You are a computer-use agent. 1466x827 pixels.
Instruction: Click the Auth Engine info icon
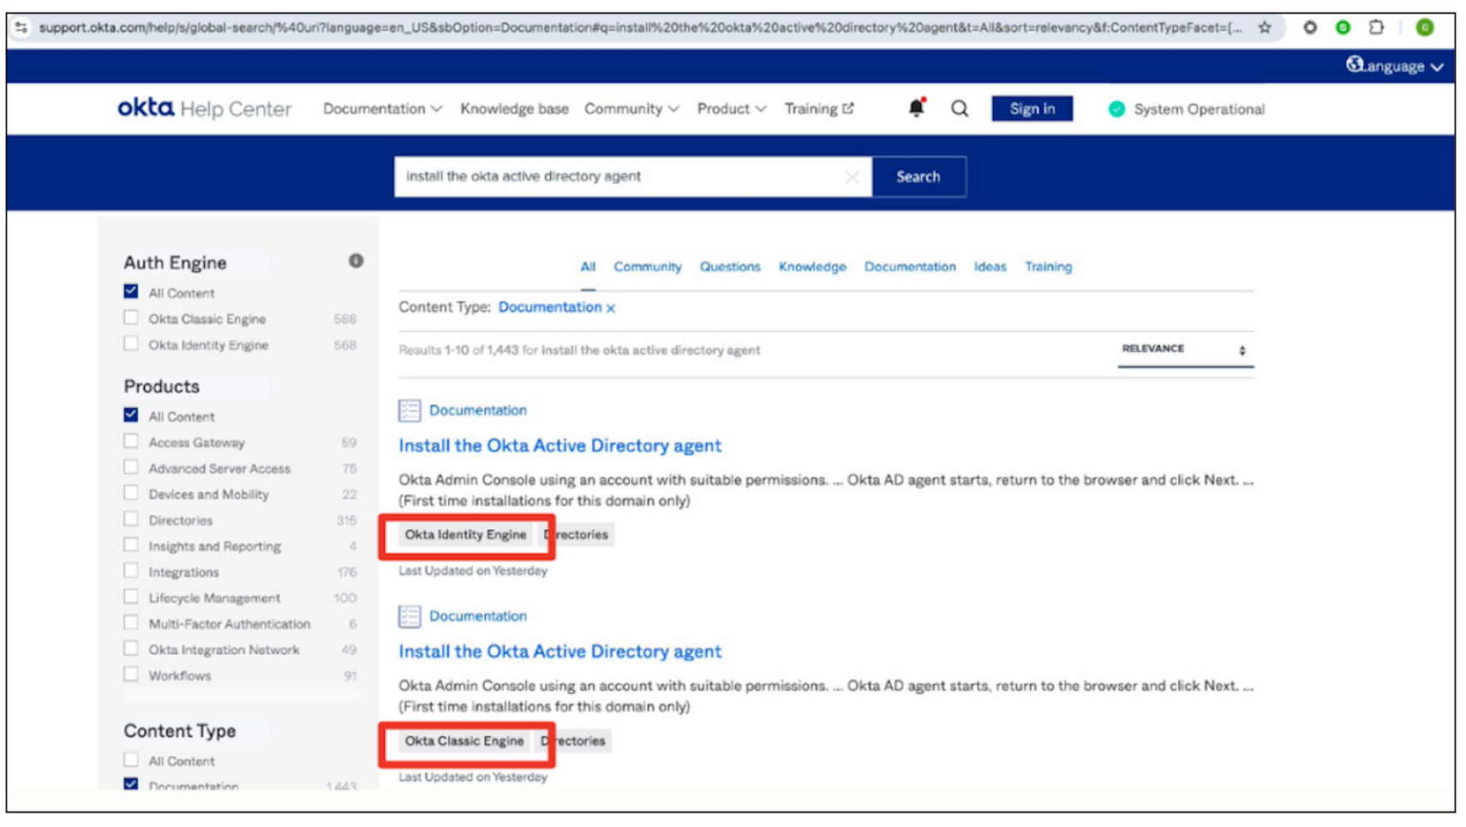(x=356, y=261)
